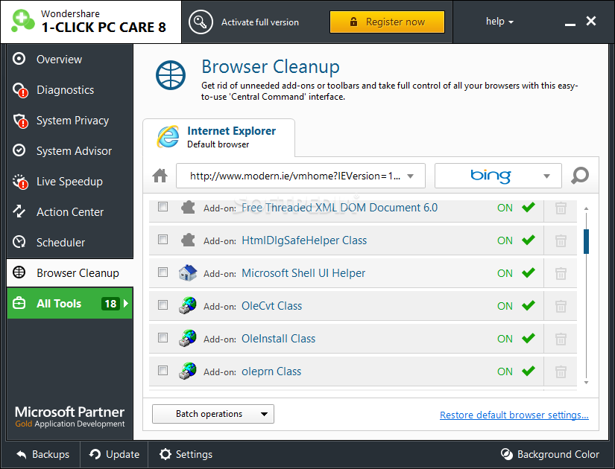Click the Live Speedup menu label
Image resolution: width=615 pixels, height=469 pixels.
tap(69, 182)
